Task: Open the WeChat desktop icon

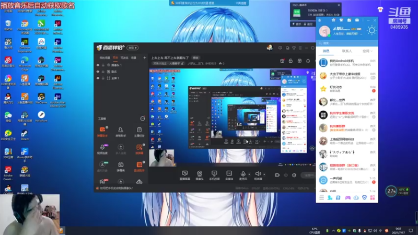Action: pyautogui.click(x=8, y=116)
